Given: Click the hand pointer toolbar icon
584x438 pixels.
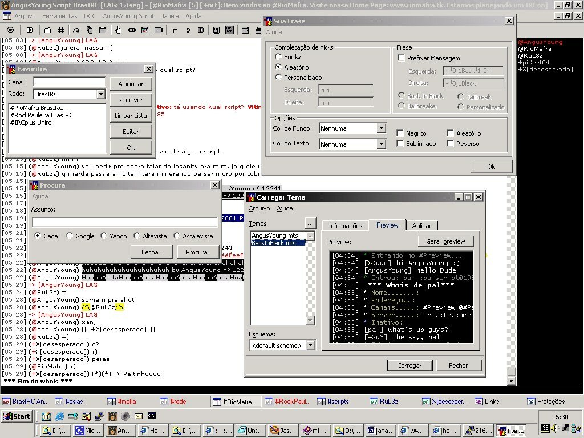Looking at the screenshot, I should tap(119, 30).
